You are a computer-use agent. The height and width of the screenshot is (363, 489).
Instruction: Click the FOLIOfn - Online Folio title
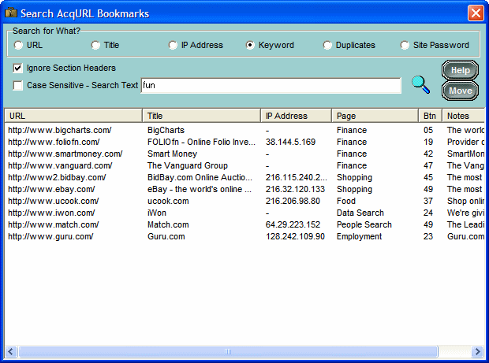201,142
